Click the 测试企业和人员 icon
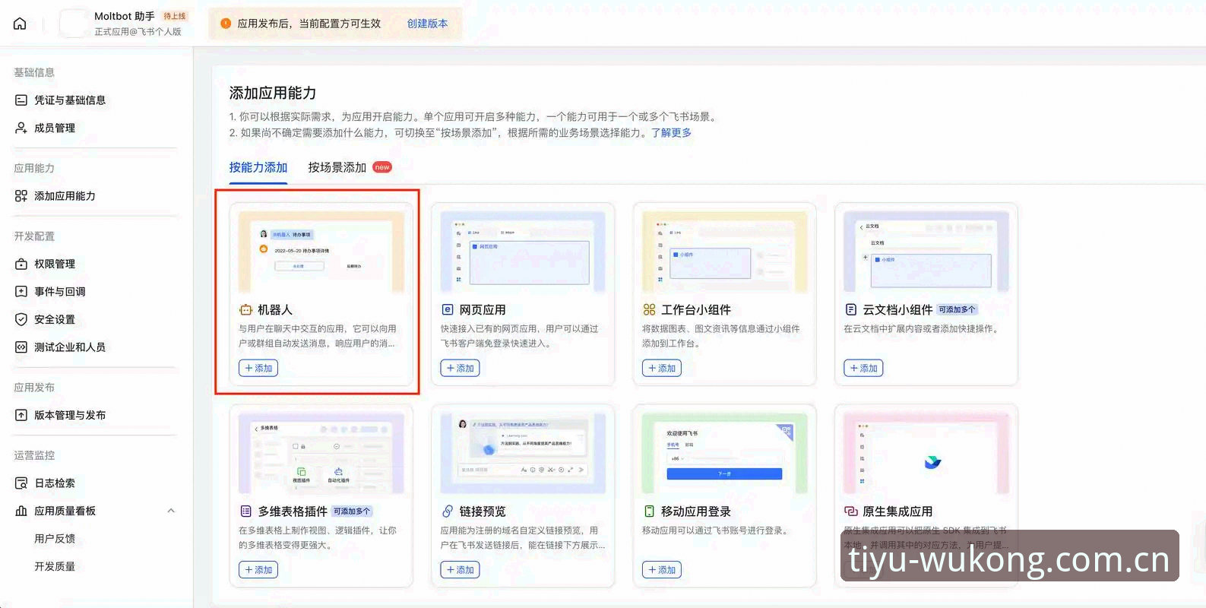The image size is (1206, 608). (x=21, y=347)
